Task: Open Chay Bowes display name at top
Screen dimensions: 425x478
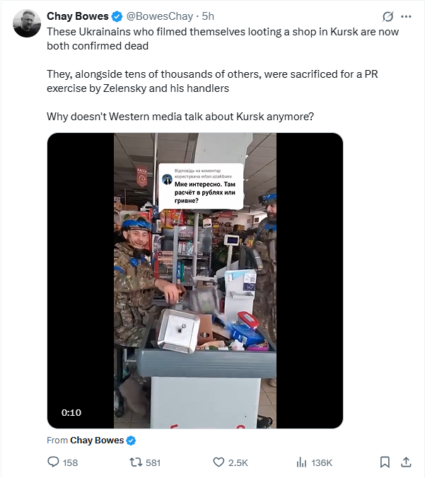Action: [78, 16]
